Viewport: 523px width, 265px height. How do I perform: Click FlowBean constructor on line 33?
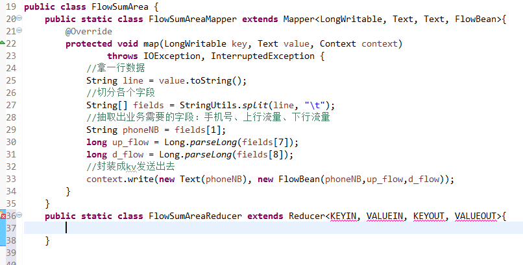click(299, 179)
